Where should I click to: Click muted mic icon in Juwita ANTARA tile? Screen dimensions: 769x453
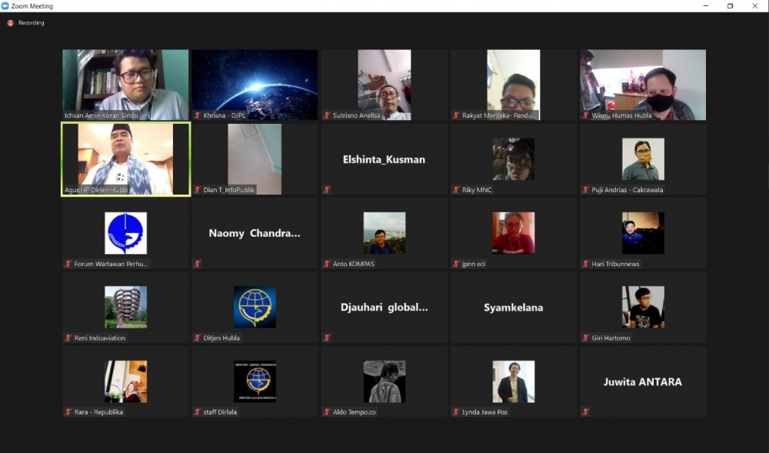[585, 411]
